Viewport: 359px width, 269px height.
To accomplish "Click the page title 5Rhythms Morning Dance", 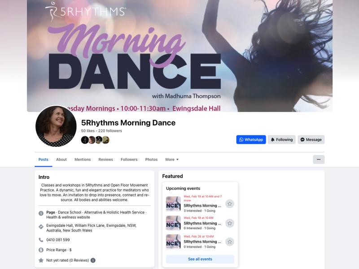I will pos(128,122).
